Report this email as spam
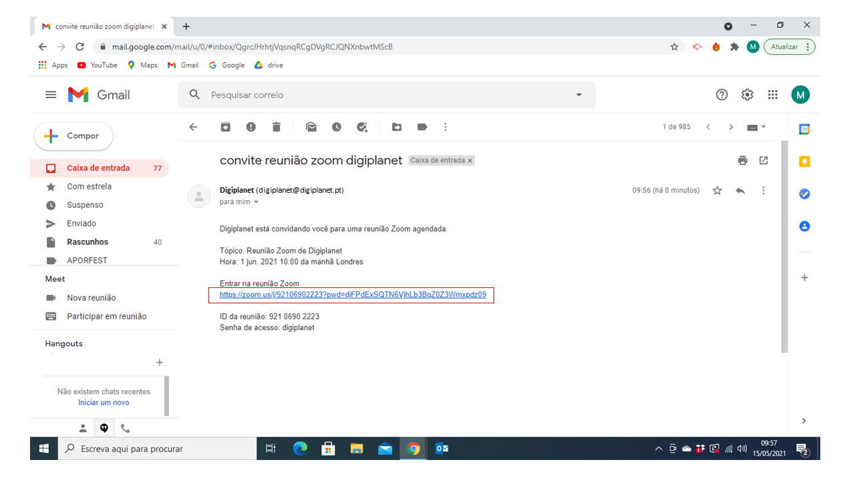The image size is (855, 480). 251,127
